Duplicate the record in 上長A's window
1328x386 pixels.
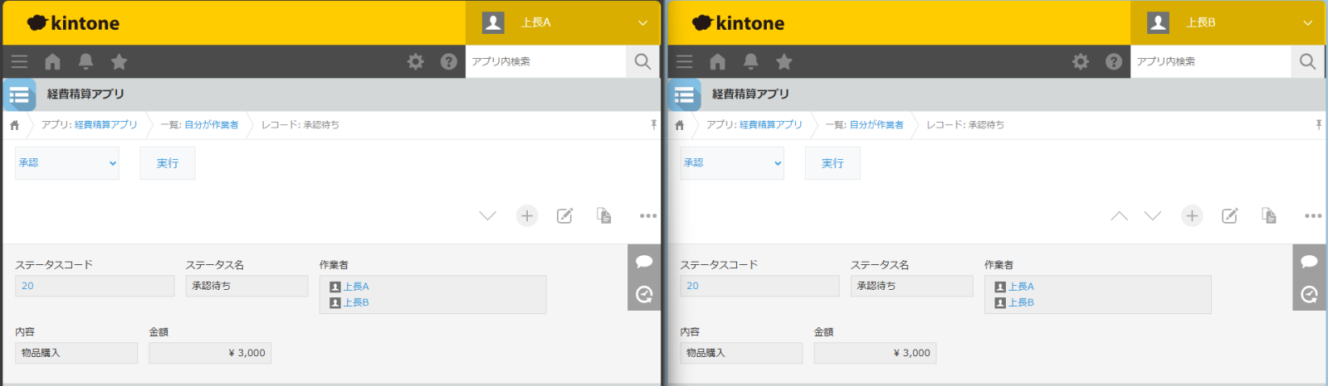603,215
